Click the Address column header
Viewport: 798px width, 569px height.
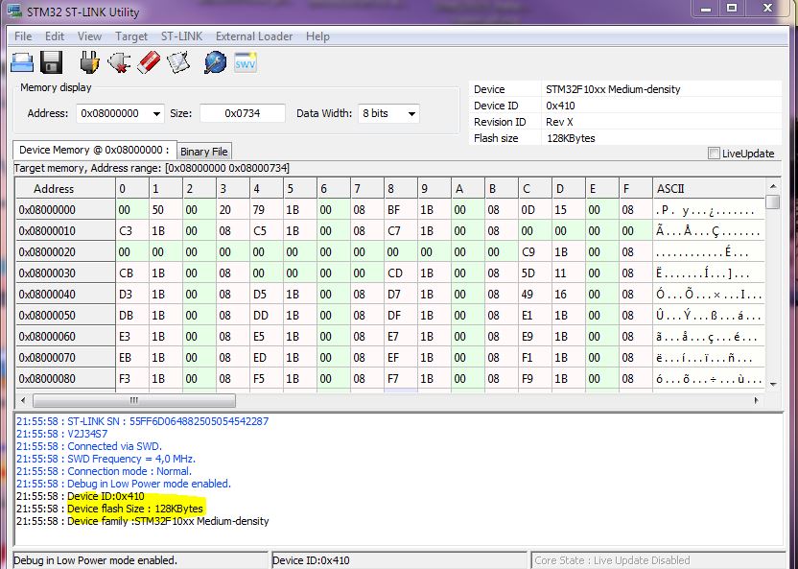point(65,189)
